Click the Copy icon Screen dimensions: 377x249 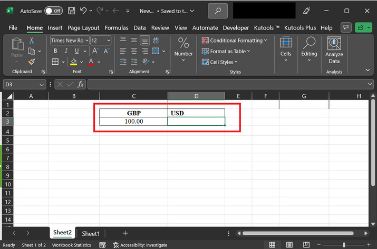32,51
